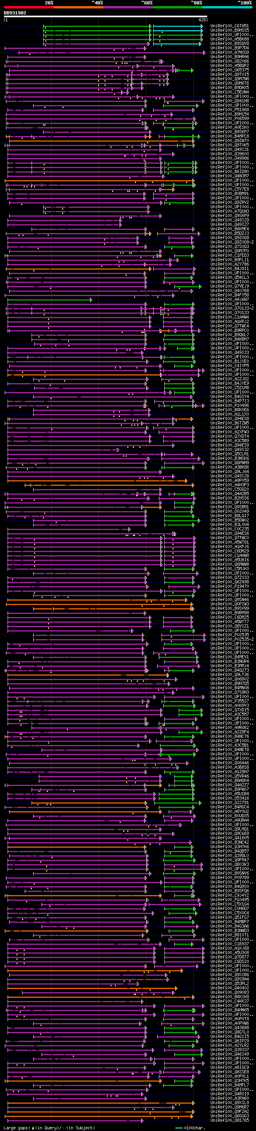Image resolution: width=256 pixels, height=1131 pixels.
Task: Open the UniRef100_B4HN65 hit label
Action: [x=230, y=1010]
